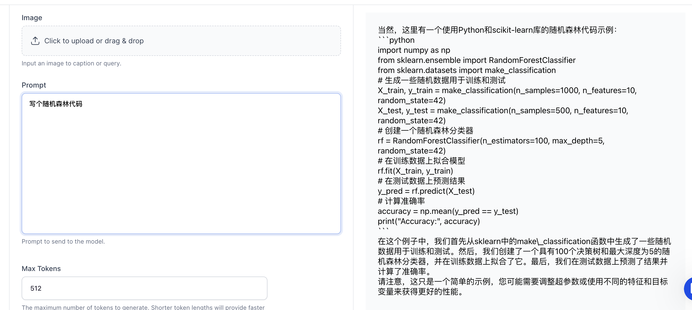Click the "```python" code fence line
Image resolution: width=692 pixels, height=310 pixels.
click(x=396, y=40)
